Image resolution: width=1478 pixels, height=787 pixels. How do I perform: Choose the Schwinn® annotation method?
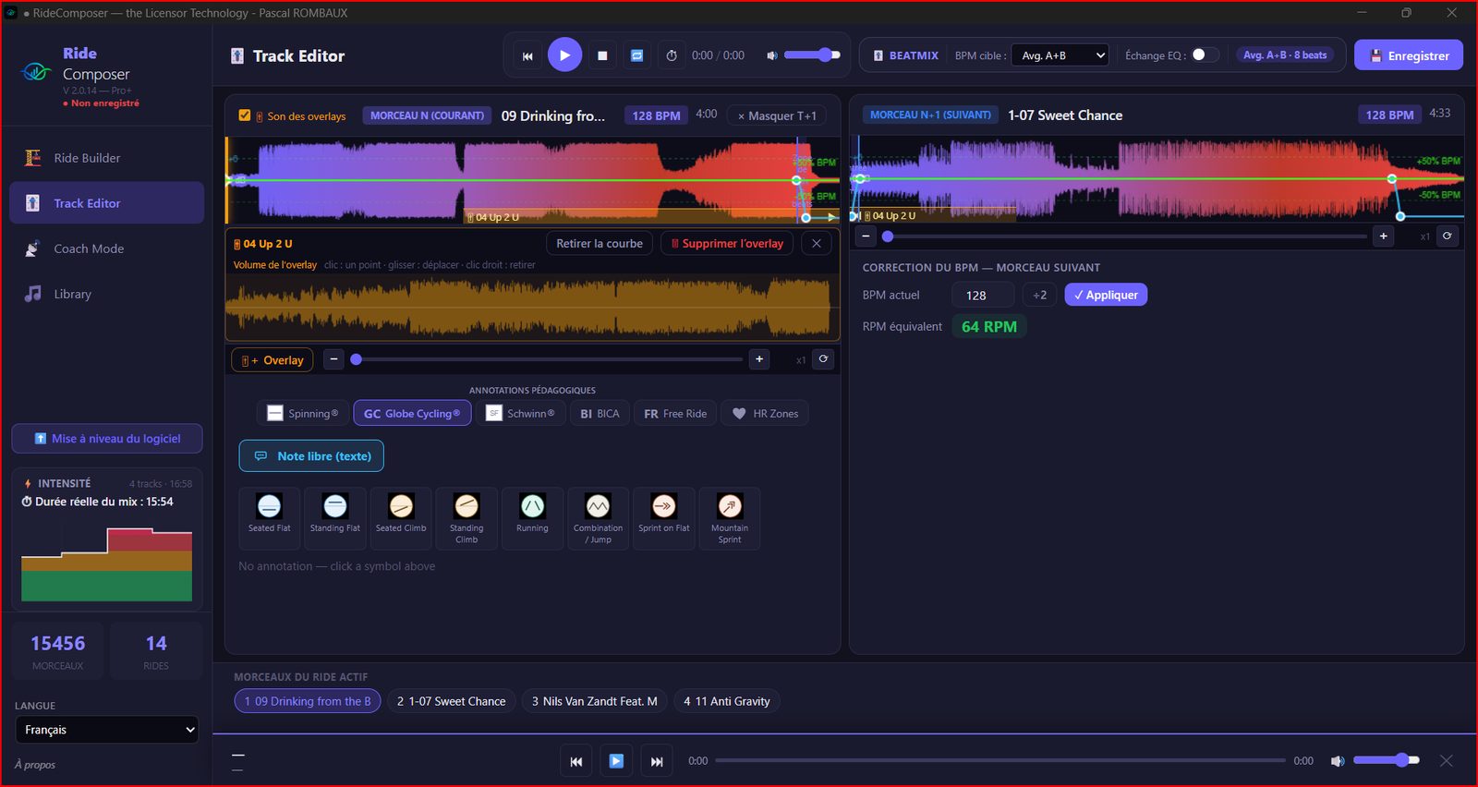[x=521, y=414]
